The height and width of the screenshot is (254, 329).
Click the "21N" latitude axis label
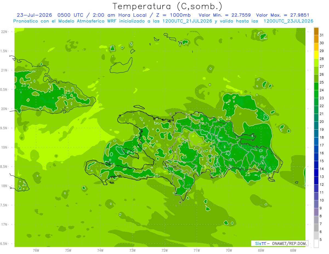pos(5,70)
